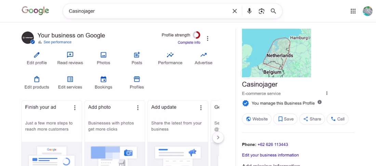This screenshot has height=166, width=376.
Task: Open search by image camera icon
Action: (261, 11)
